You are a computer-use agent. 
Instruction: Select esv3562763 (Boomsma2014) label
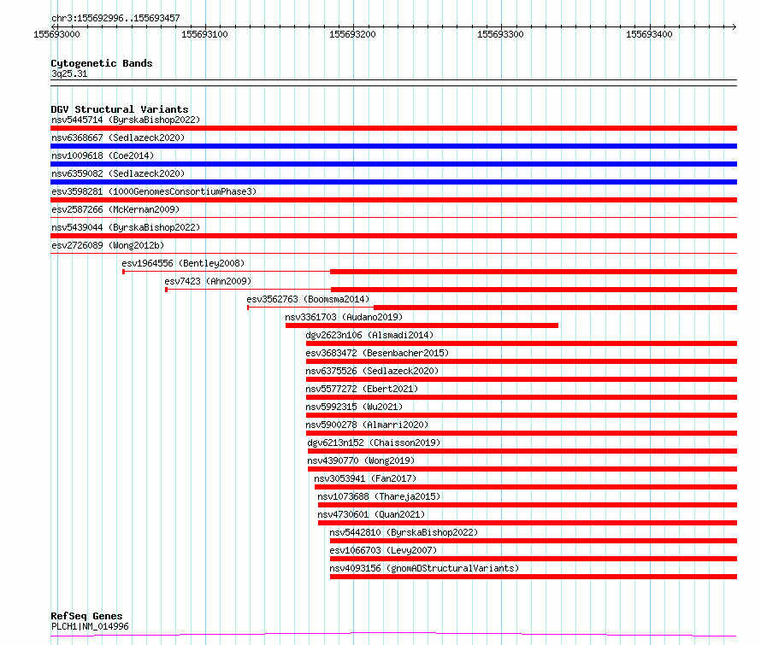click(308, 299)
